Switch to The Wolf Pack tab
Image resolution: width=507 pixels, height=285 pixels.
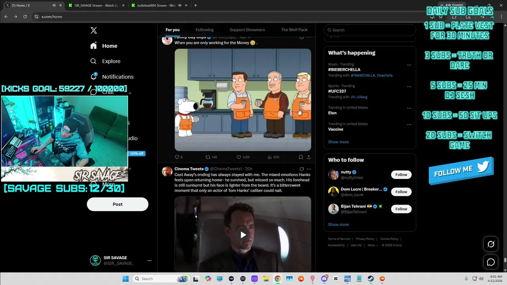tap(294, 30)
